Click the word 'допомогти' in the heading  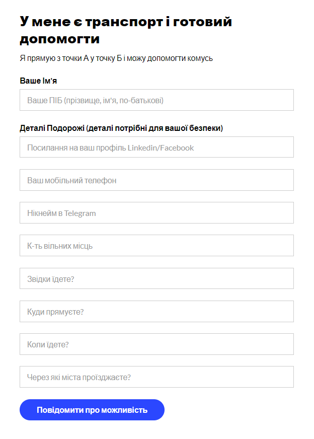(59, 39)
